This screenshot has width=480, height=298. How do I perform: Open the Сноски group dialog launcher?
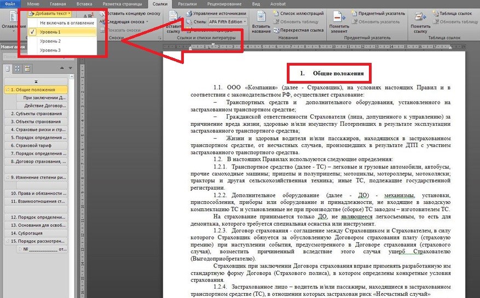pos(159,38)
